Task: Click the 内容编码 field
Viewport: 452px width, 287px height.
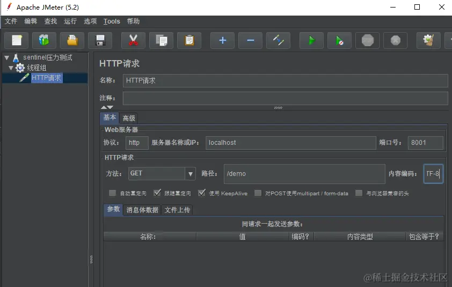Action: pyautogui.click(x=433, y=174)
